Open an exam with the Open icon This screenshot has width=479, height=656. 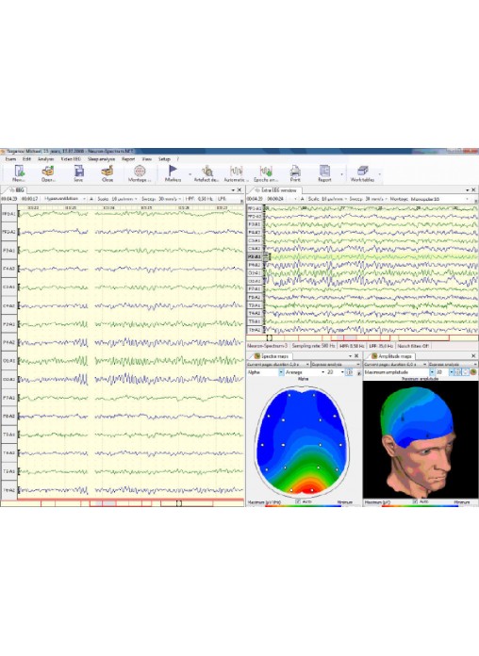[x=48, y=173]
